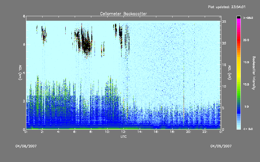Image resolution: width=260 pixels, height=162 pixels.
Task: Click the "5" tick on the kft axis
Action: click(x=223, y=108)
